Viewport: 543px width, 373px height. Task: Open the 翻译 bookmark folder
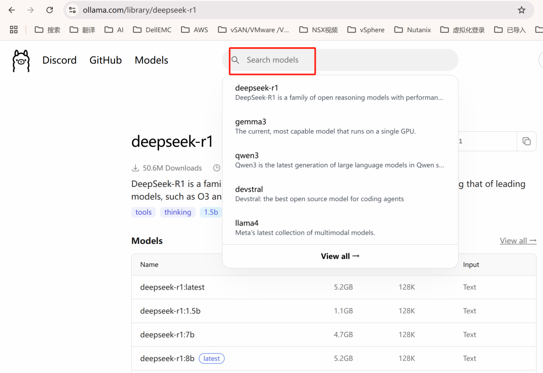(x=82, y=30)
